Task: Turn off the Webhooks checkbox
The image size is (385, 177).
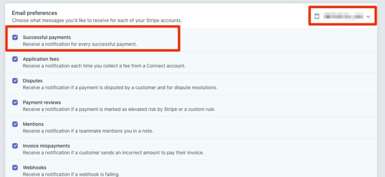Action: 15,168
